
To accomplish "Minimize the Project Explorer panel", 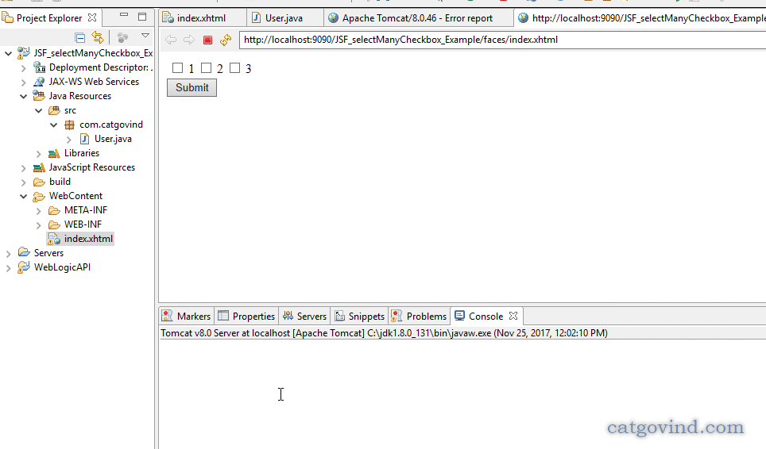I will (x=124, y=16).
